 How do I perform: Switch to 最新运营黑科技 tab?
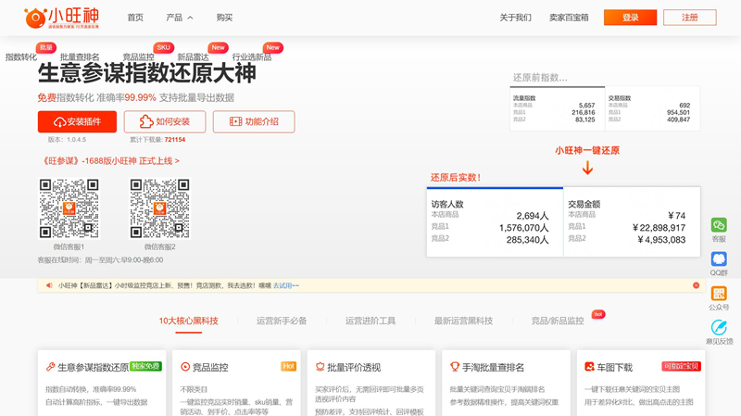tap(464, 321)
